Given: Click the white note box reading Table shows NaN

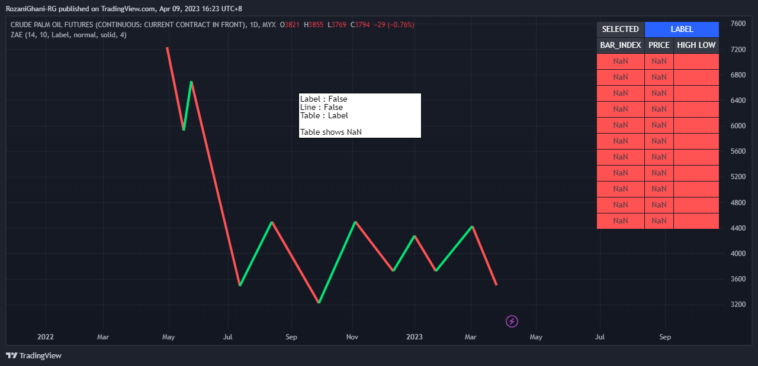Looking at the screenshot, I should click(x=360, y=115).
